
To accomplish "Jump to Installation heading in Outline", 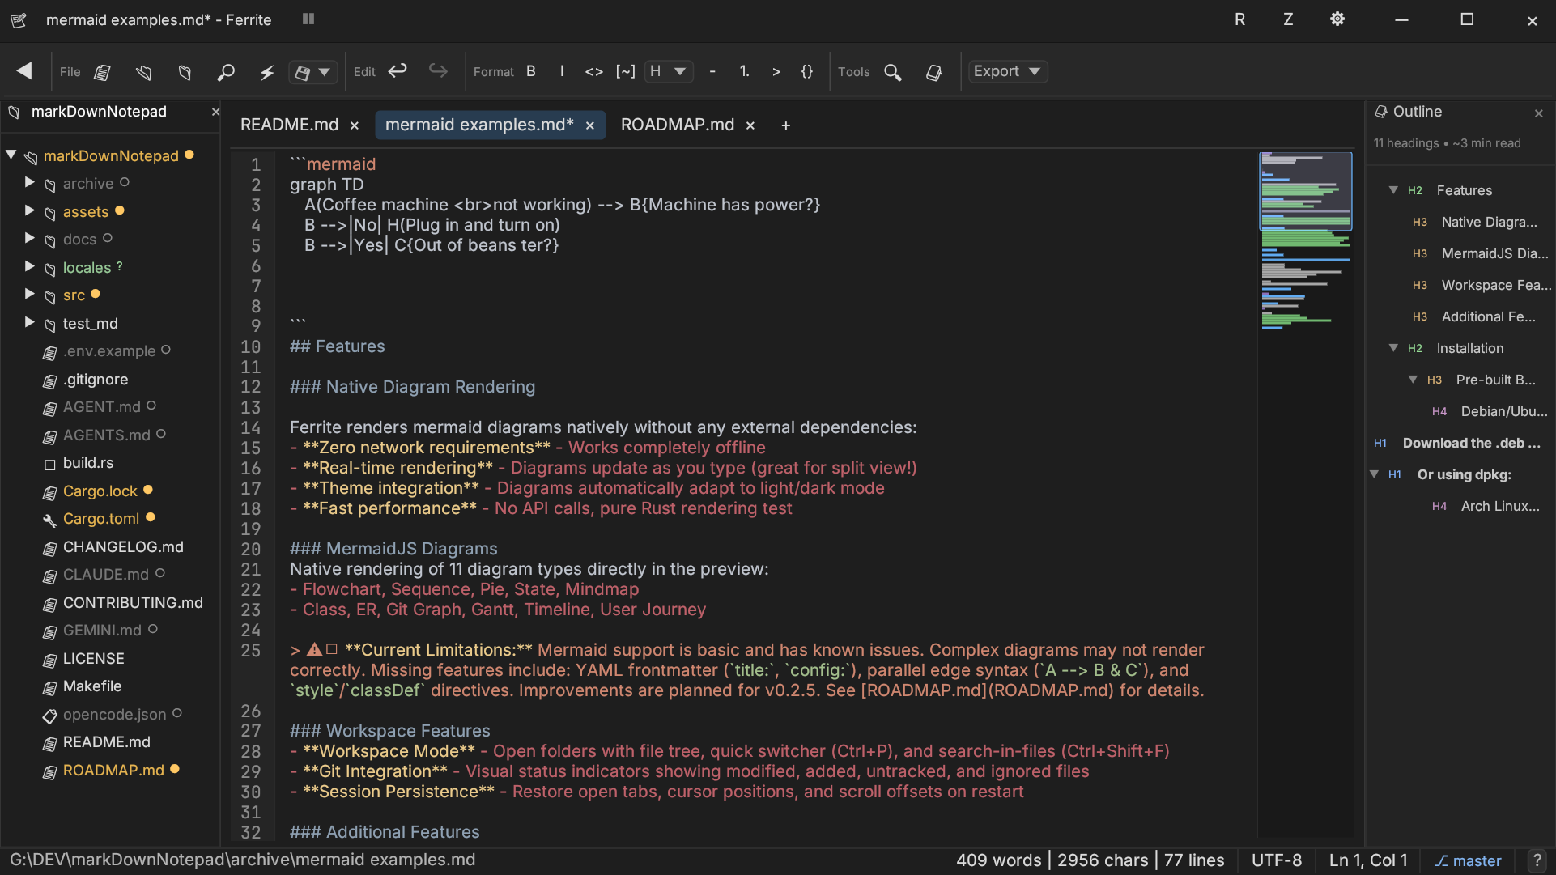I will point(1469,348).
